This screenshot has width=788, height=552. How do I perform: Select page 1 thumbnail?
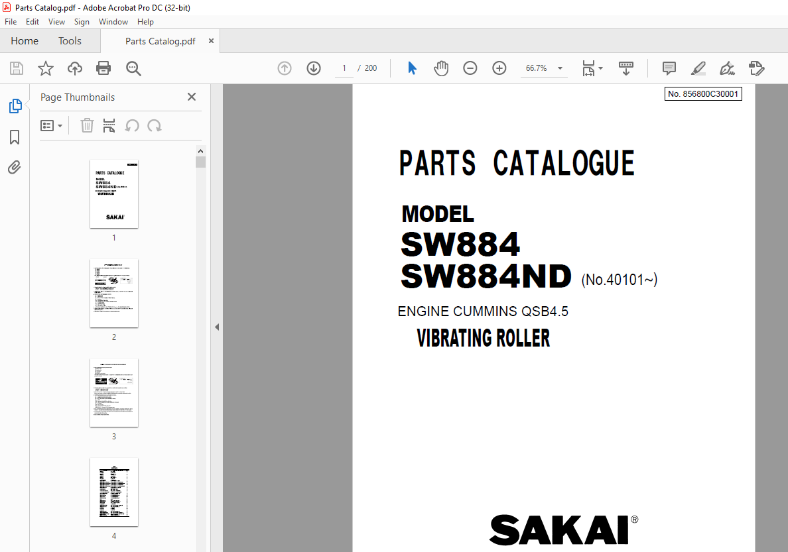(114, 194)
